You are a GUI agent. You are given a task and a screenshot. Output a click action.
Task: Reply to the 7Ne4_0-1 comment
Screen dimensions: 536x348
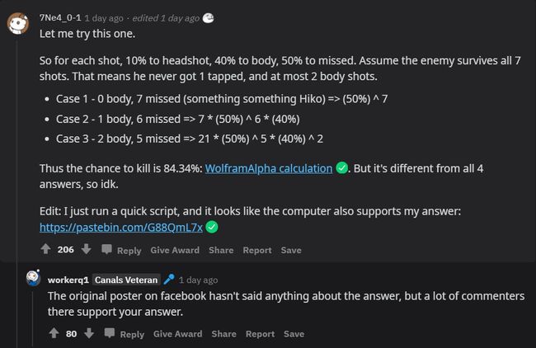click(x=122, y=250)
